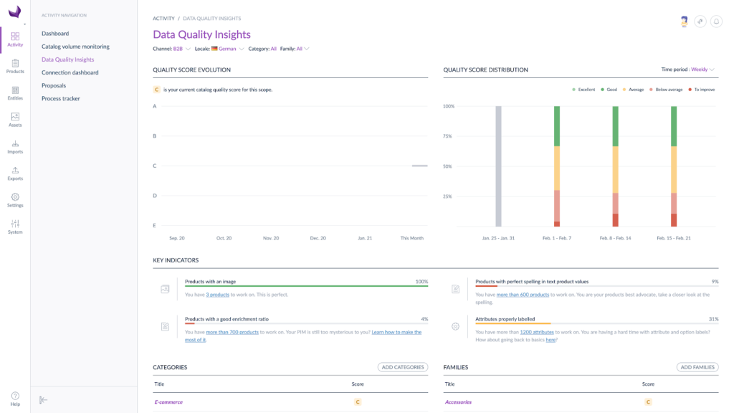Open the Imports section
Viewport: 734px width, 413px height.
click(15, 146)
